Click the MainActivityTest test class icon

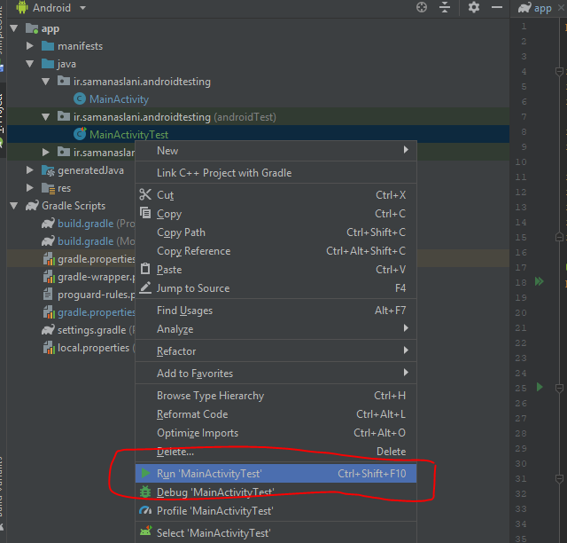pyautogui.click(x=80, y=134)
